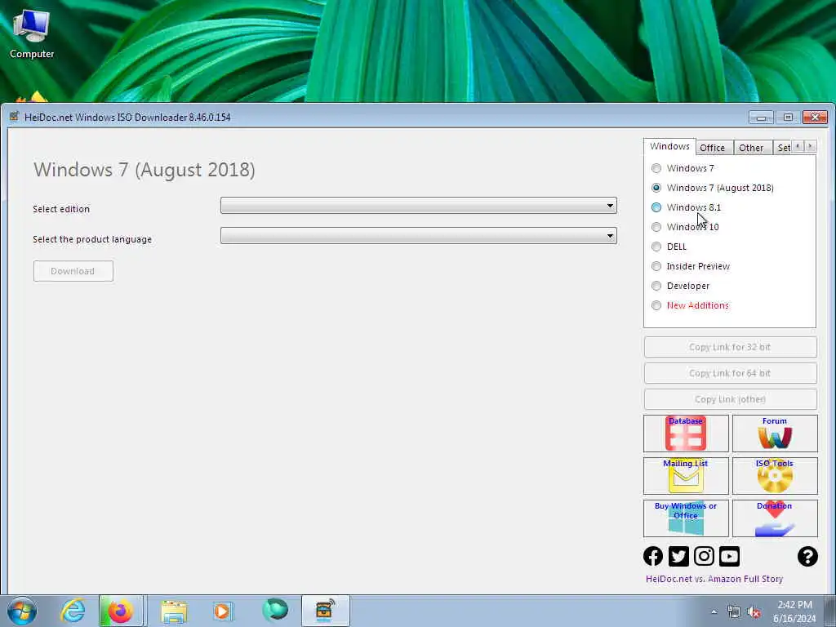Open the Instagram icon
Screen dimensions: 836x627
click(x=704, y=556)
